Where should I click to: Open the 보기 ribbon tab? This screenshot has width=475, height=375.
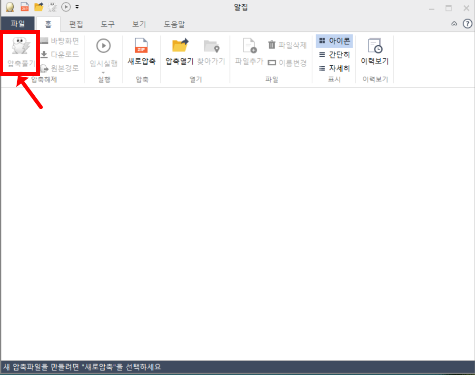[x=139, y=24]
